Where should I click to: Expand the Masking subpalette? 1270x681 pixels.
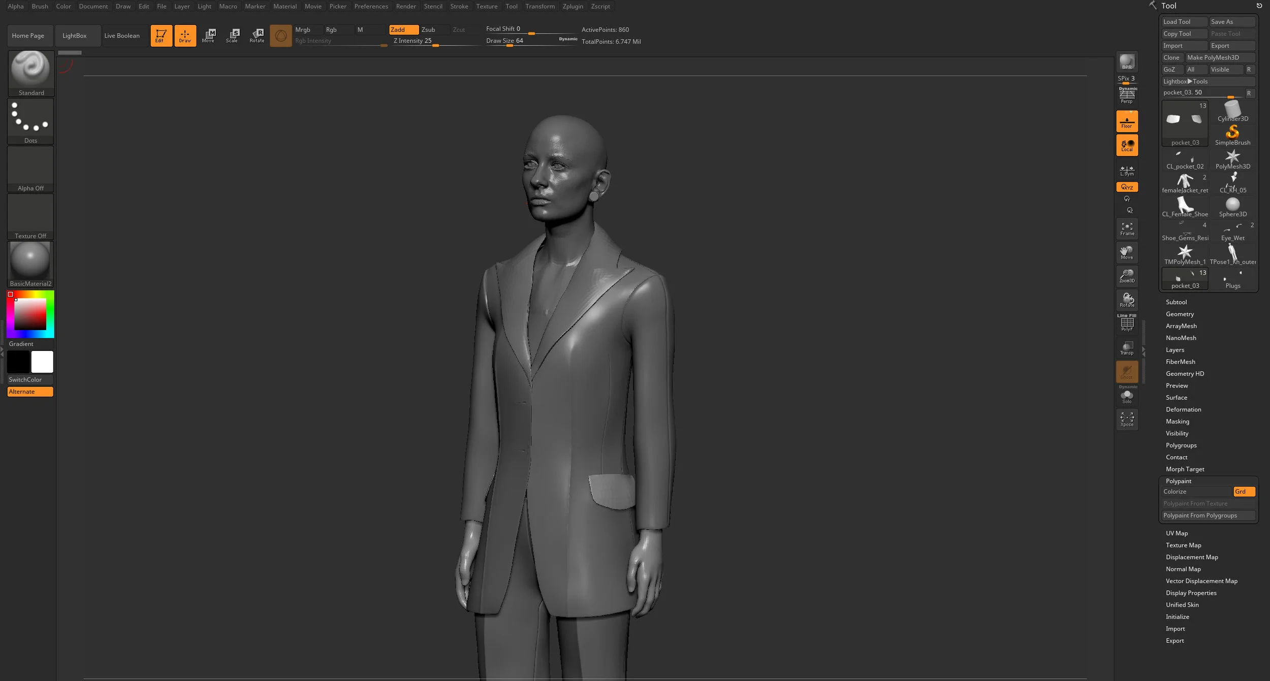click(x=1177, y=421)
